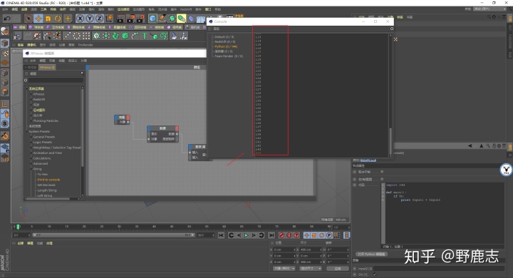Screen dimensions: 513x278
Task: Expand Advanced folder
Action: coord(40,163)
